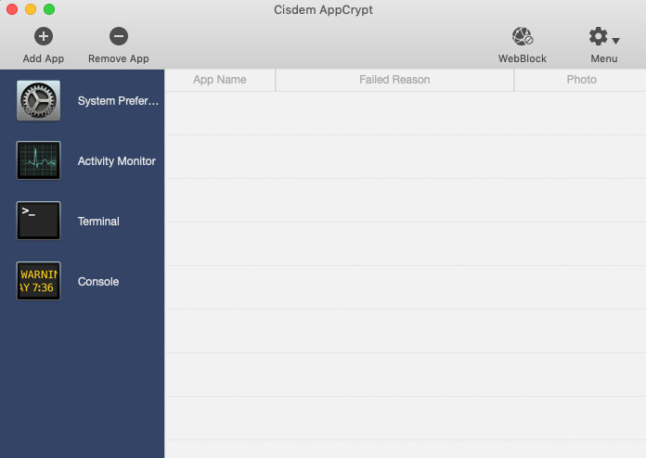The image size is (646, 458).
Task: Select the Terminal app icon
Action: pos(38,221)
